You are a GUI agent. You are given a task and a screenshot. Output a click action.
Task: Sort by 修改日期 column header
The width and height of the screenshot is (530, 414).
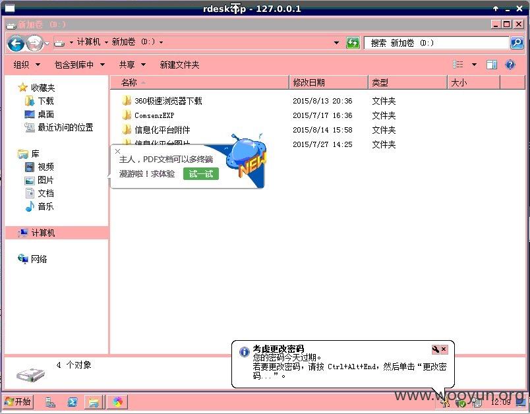[x=328, y=82]
